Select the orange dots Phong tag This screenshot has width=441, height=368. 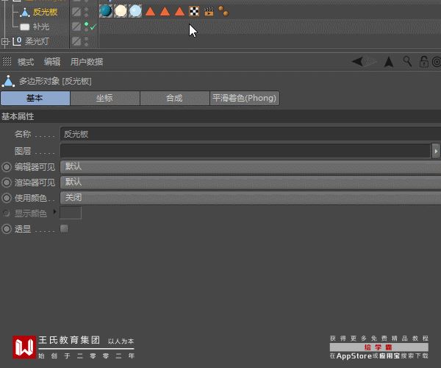point(223,11)
